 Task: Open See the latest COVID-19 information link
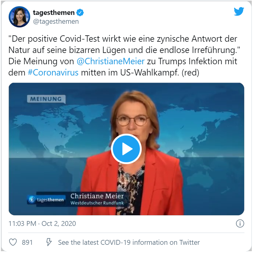(129, 243)
